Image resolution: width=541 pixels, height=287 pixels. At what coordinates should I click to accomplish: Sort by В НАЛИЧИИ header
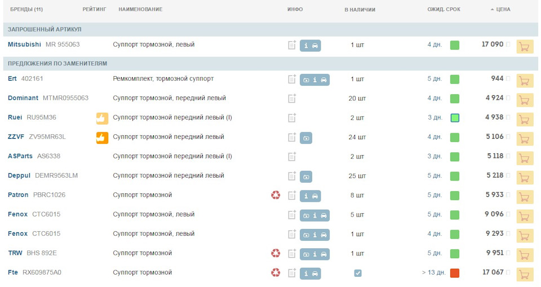(360, 10)
